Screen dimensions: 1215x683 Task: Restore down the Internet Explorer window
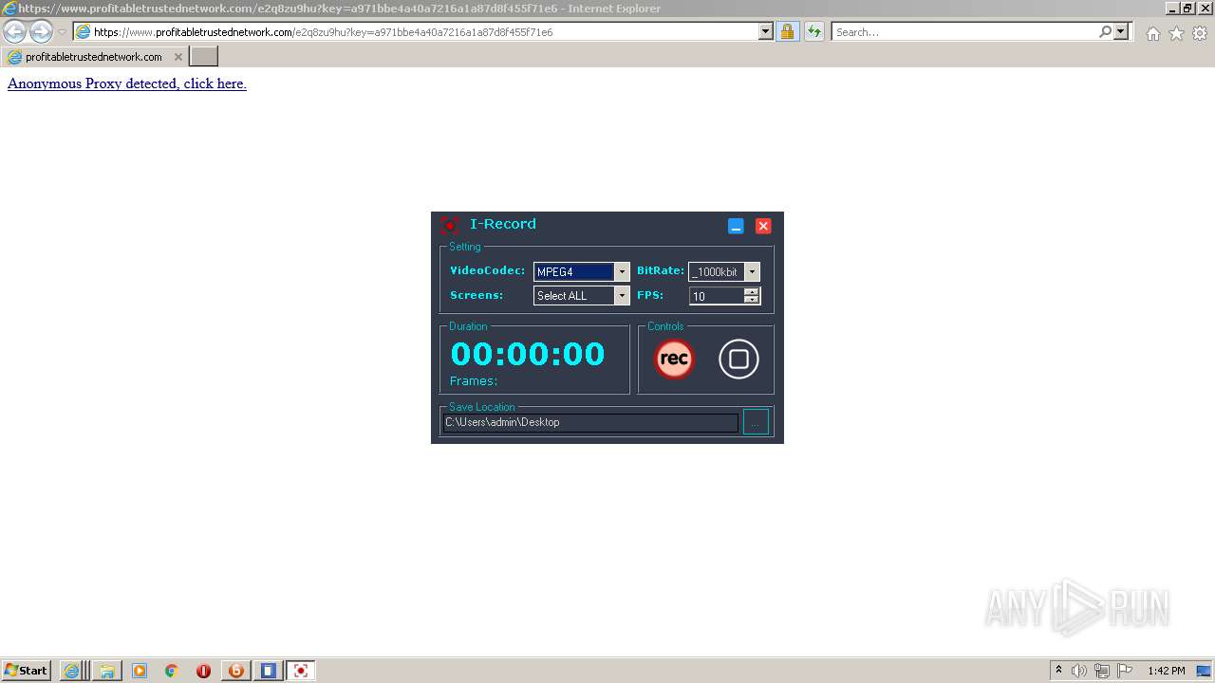click(x=1187, y=8)
